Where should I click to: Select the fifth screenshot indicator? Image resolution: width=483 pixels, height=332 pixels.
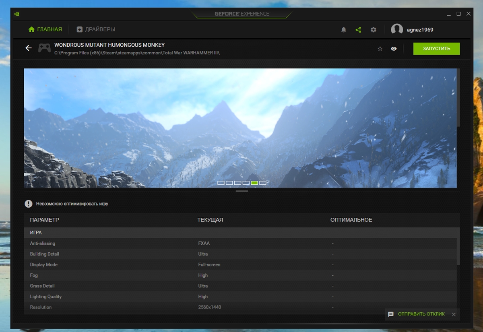(x=254, y=183)
